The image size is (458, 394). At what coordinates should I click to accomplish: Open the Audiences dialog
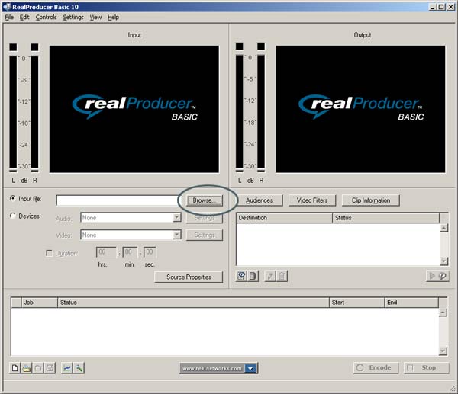tap(260, 200)
